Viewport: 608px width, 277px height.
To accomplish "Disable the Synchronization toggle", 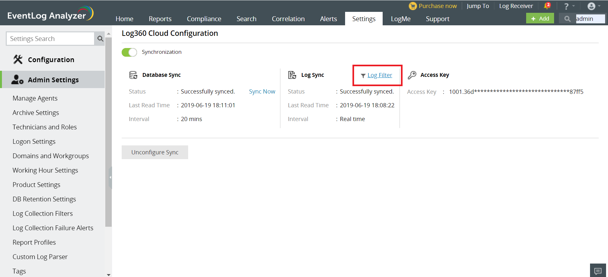I will 129,52.
